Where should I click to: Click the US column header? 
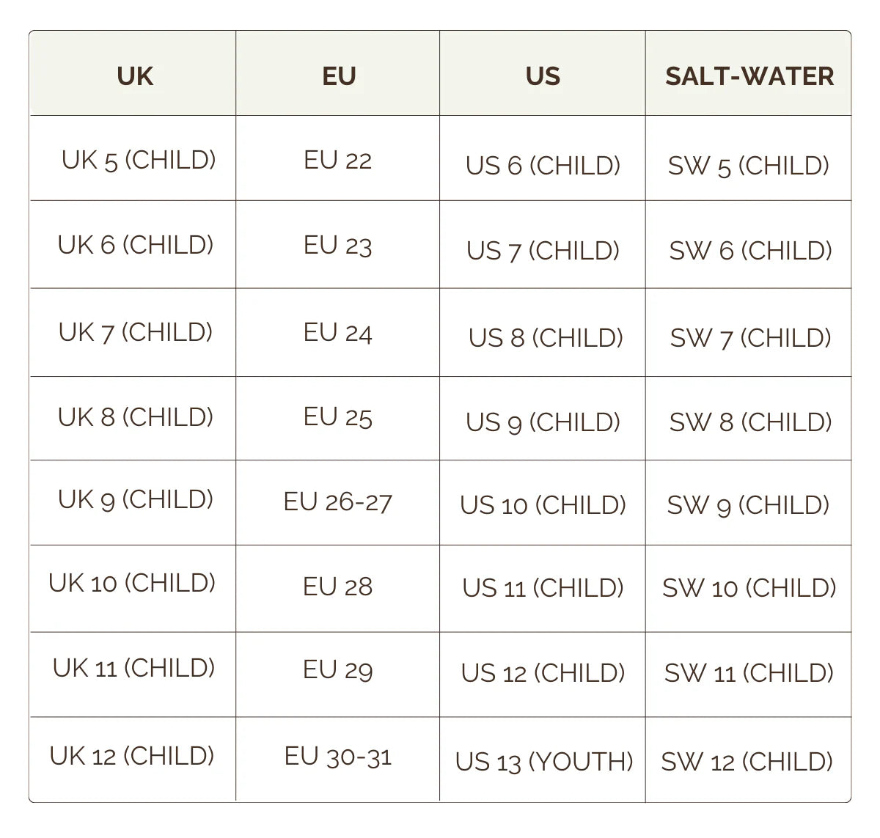pyautogui.click(x=543, y=76)
